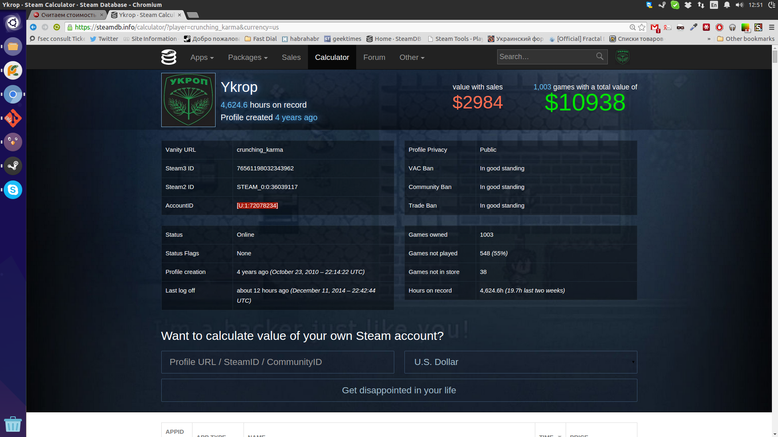Click the Steam inventory helper S extension
The height and width of the screenshot is (437, 778).
759,28
